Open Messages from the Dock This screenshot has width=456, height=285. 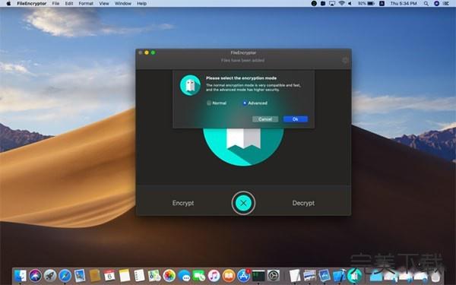tap(184, 275)
